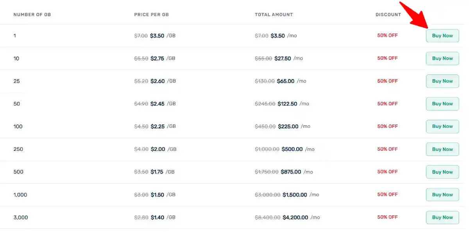Click the NUMBER OF GB column header
The height and width of the screenshot is (232, 469).
tap(33, 14)
